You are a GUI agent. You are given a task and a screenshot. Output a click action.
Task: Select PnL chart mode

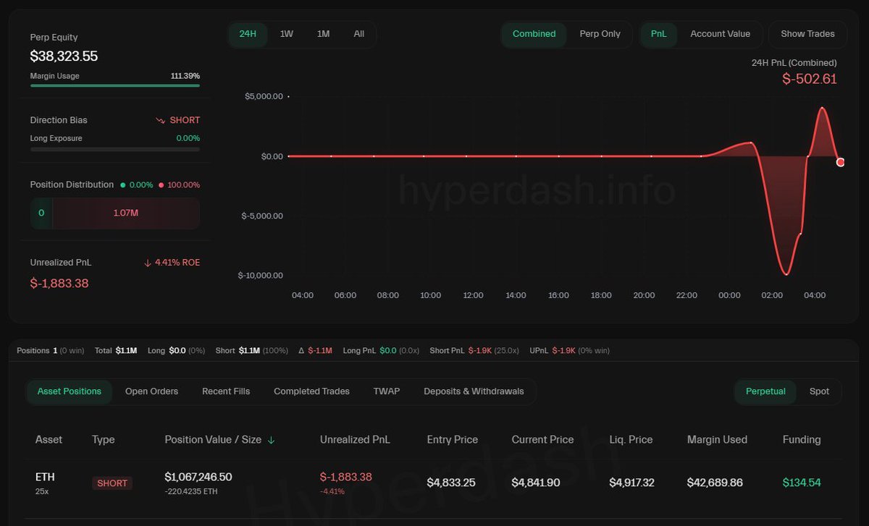[659, 34]
